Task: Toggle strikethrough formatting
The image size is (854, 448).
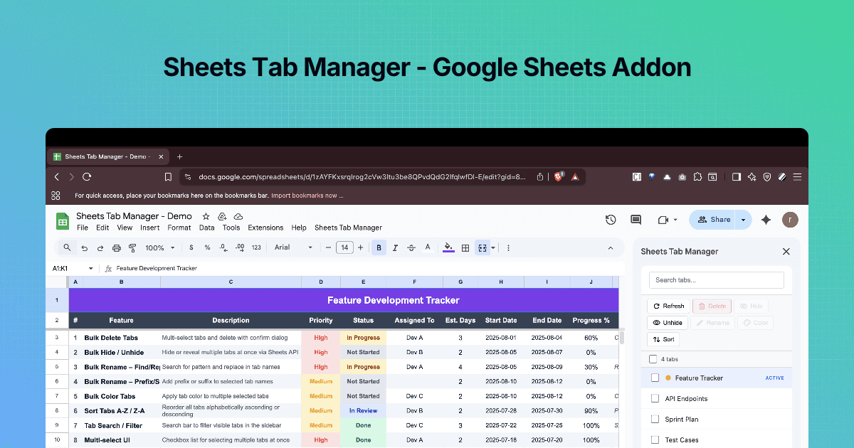Action: (411, 248)
